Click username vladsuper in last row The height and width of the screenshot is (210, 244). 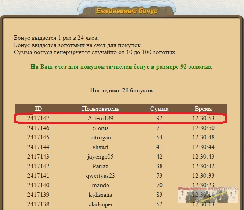point(100,204)
